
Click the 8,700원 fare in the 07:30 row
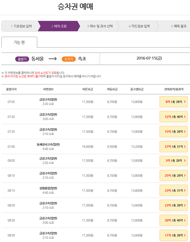[x=112, y=117]
